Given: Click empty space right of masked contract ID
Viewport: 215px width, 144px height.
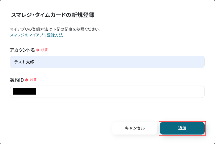Looking at the screenshot, I should point(120,92).
